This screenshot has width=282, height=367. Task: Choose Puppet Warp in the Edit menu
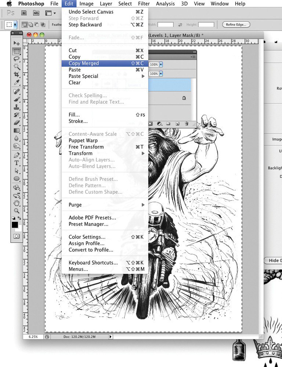tap(105, 141)
